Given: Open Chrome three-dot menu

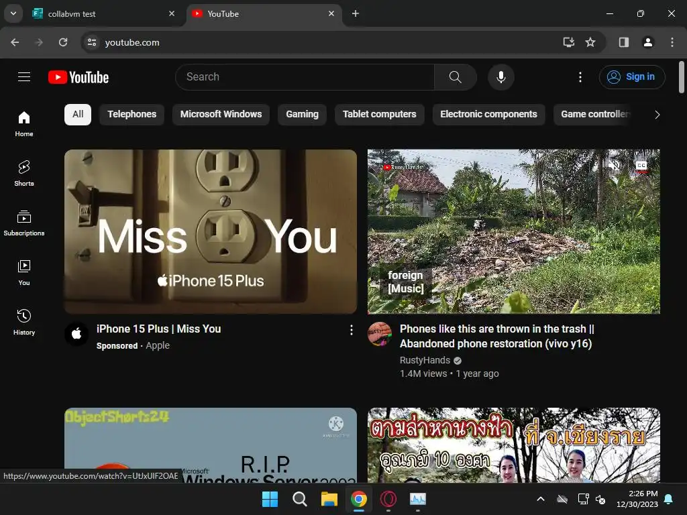Looking at the screenshot, I should point(672,42).
